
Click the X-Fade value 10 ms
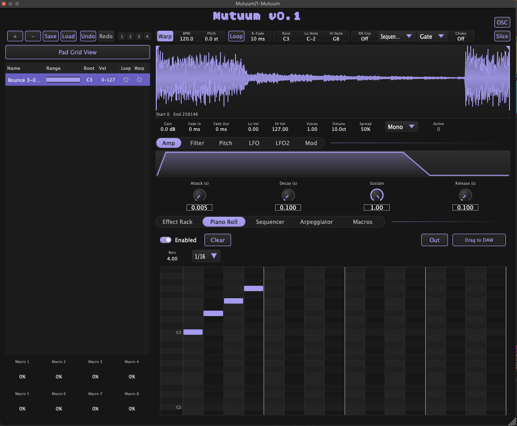[x=257, y=39]
